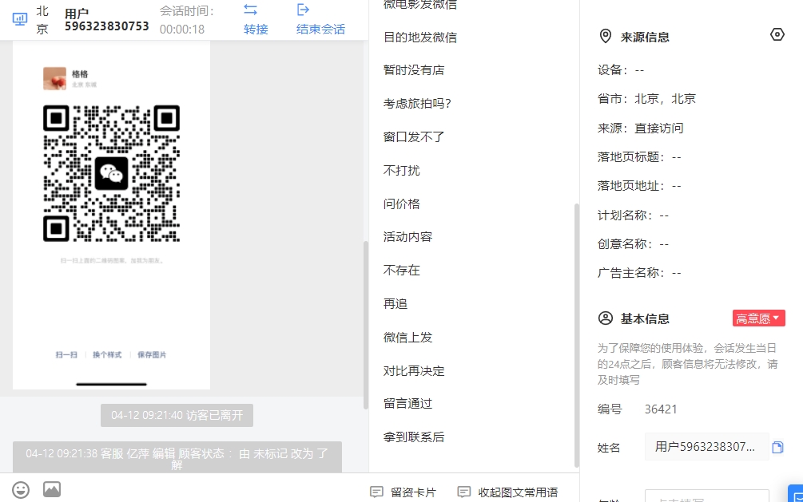Click the 姓名 name input field
Viewport: 803px width, 502px height.
[707, 447]
